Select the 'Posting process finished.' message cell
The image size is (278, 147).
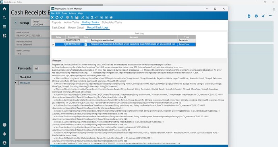(x=134, y=41)
